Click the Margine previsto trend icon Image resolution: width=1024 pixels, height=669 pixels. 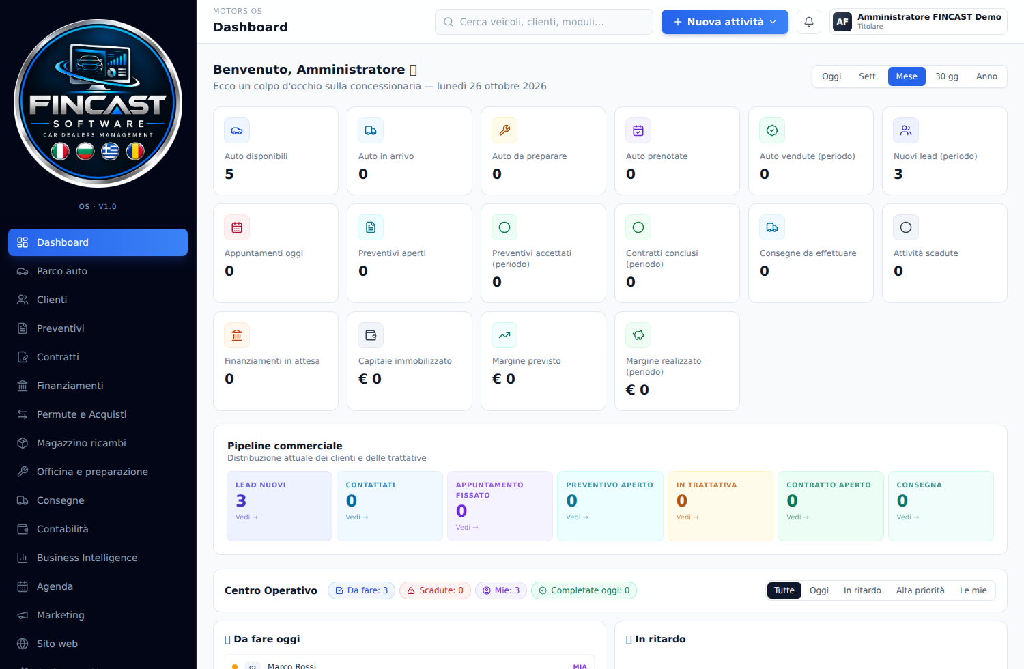point(504,335)
